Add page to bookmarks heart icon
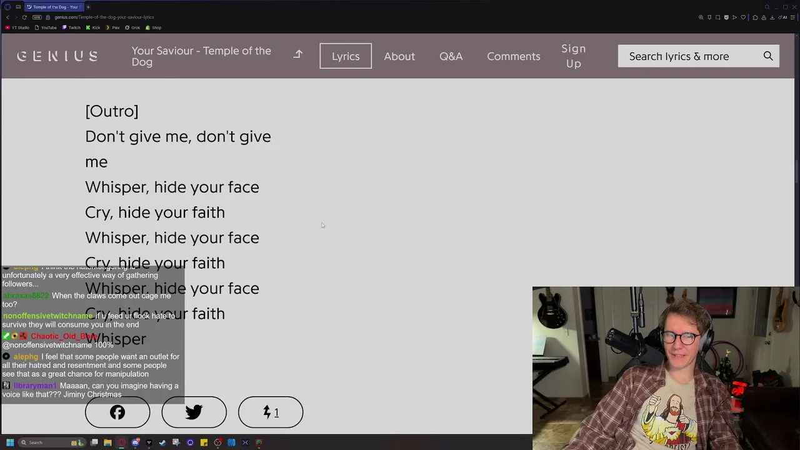Image resolution: width=800 pixels, height=450 pixels. [x=743, y=17]
